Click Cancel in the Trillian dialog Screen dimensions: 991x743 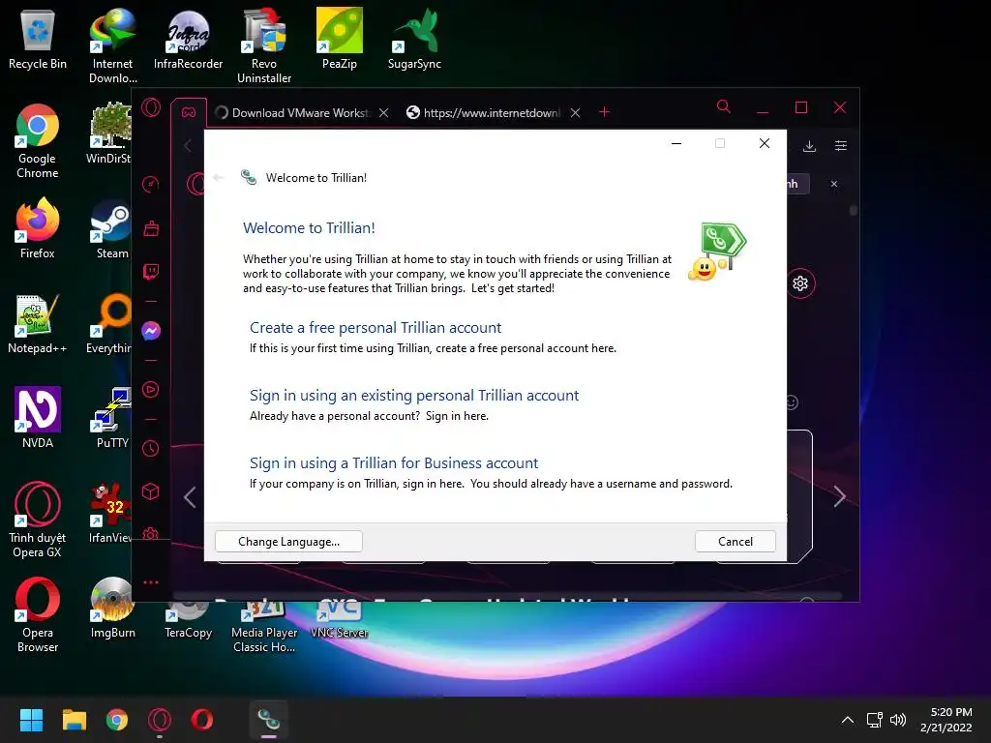[736, 542]
